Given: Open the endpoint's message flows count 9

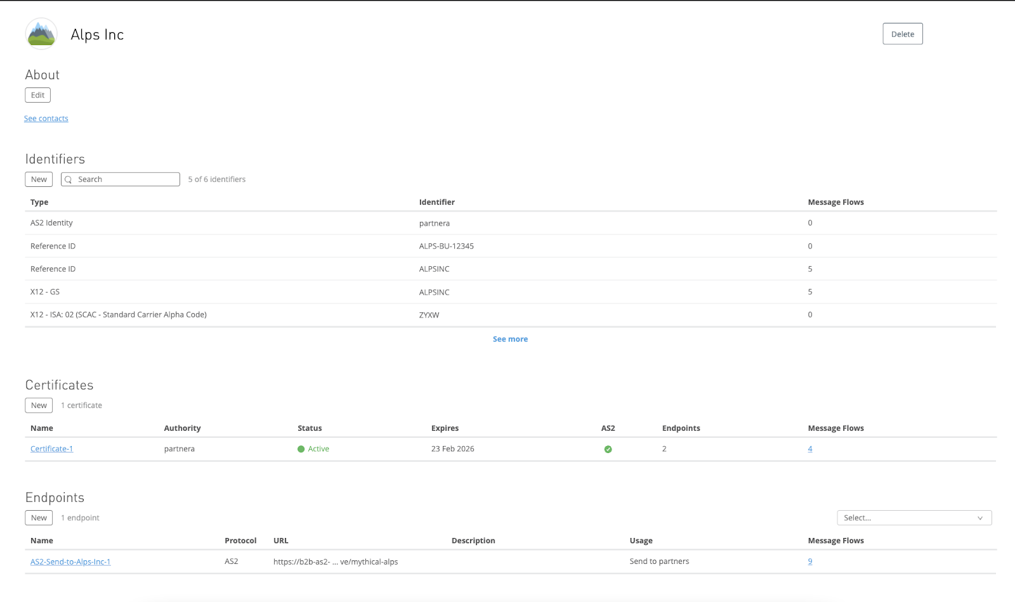Looking at the screenshot, I should pyautogui.click(x=810, y=561).
